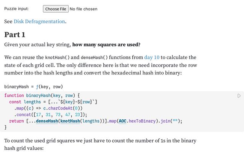Viewport: 244px width, 152px height.
Task: Click denseHash reference in the code
Action: pyautogui.click(x=47, y=121)
